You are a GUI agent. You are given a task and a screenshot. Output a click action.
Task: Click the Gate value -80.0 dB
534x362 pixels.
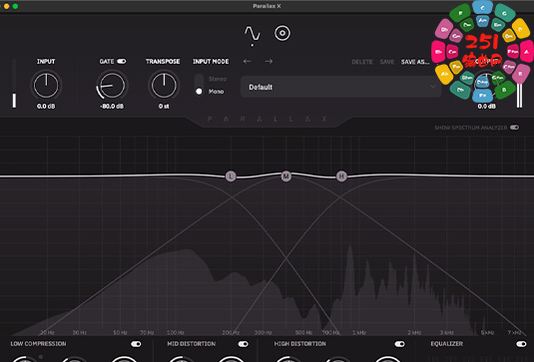(112, 107)
